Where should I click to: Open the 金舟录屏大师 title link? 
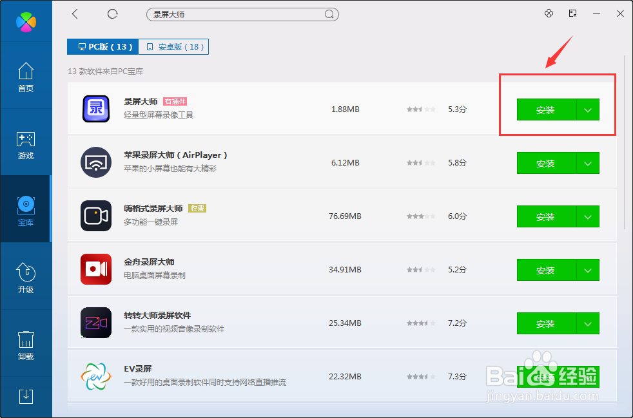149,262
